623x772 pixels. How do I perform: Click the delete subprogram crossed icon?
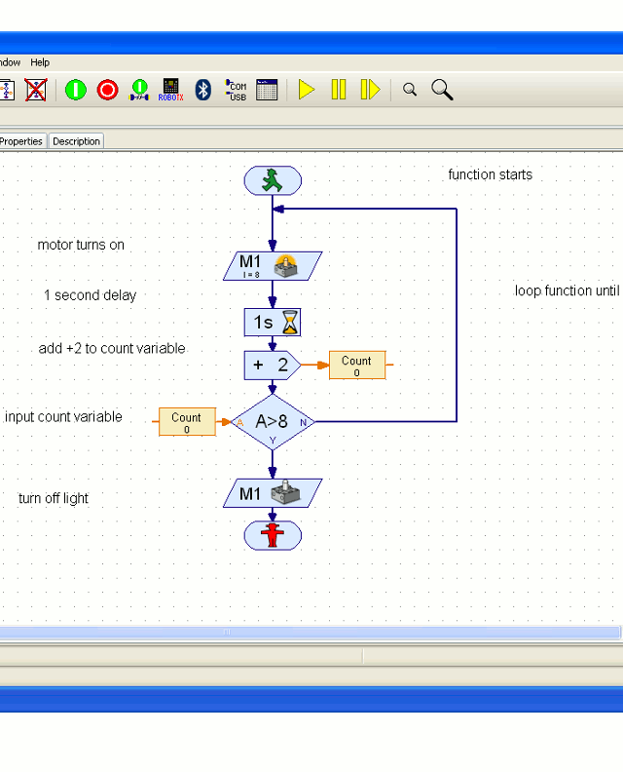click(36, 90)
